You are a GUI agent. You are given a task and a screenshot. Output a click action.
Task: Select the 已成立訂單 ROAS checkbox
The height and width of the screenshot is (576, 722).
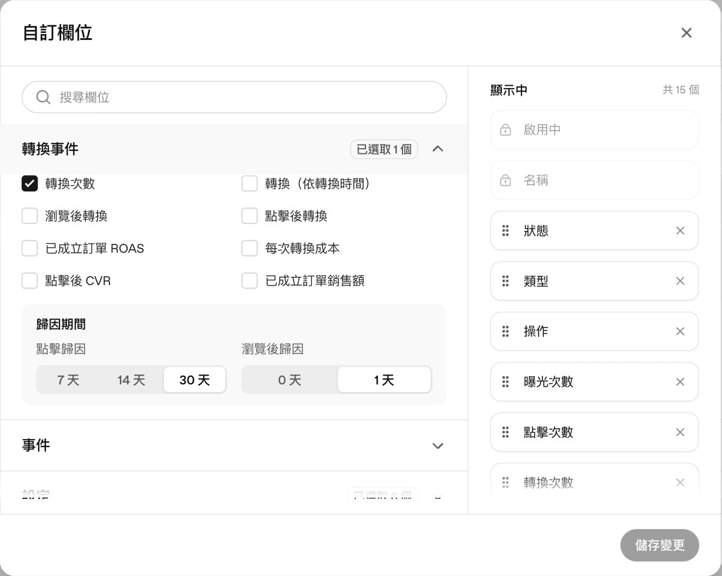30,249
